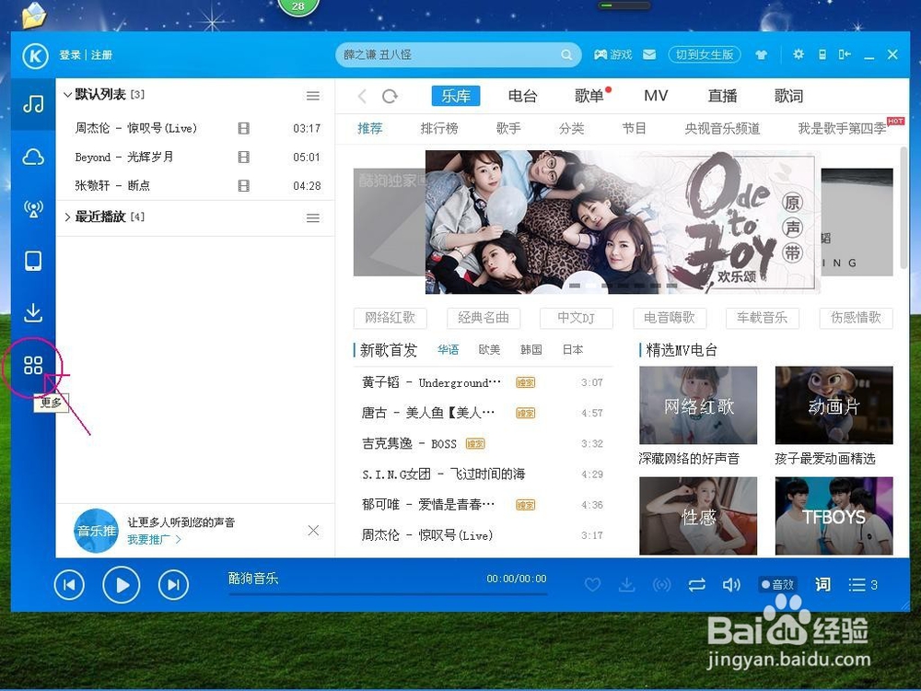Screen dimensions: 921x691
Task: Open MV icon for 张敬轩 断点
Action: [244, 186]
